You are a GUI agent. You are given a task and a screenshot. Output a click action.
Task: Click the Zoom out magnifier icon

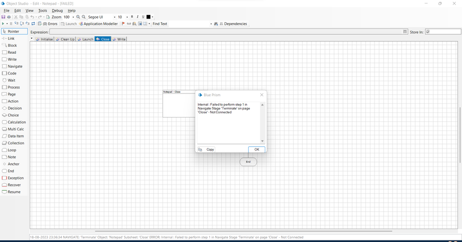(84, 17)
